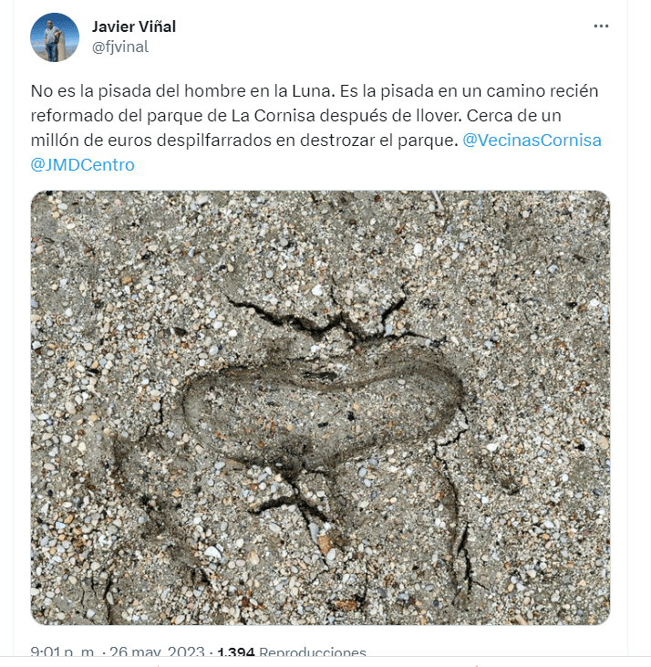Screen dimensions: 651x667
Task: Visit the @fjvinal handle profile
Action: click(x=120, y=47)
